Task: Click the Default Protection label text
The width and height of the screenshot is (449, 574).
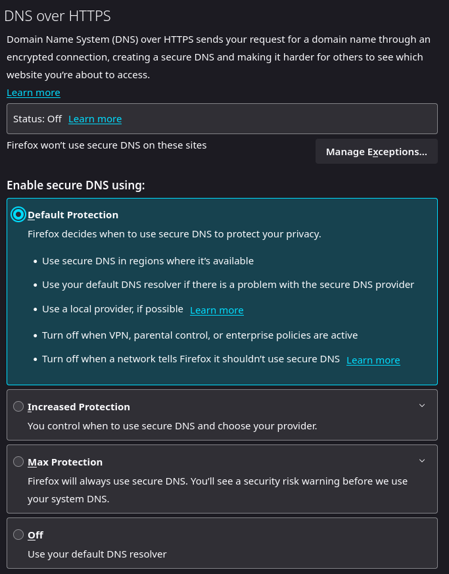Action: (73, 215)
